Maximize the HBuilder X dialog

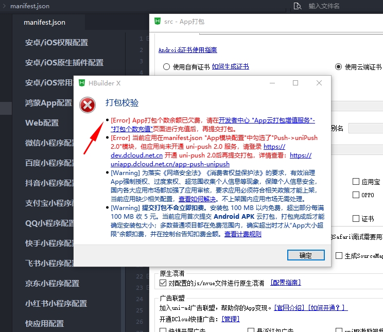(x=295, y=83)
